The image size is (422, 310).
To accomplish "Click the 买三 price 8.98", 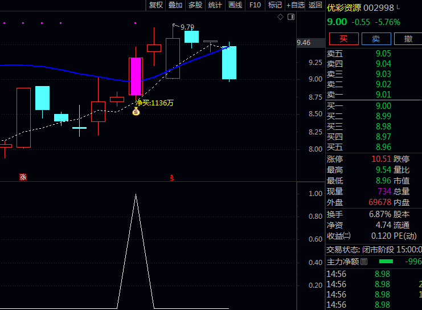I will point(383,127).
